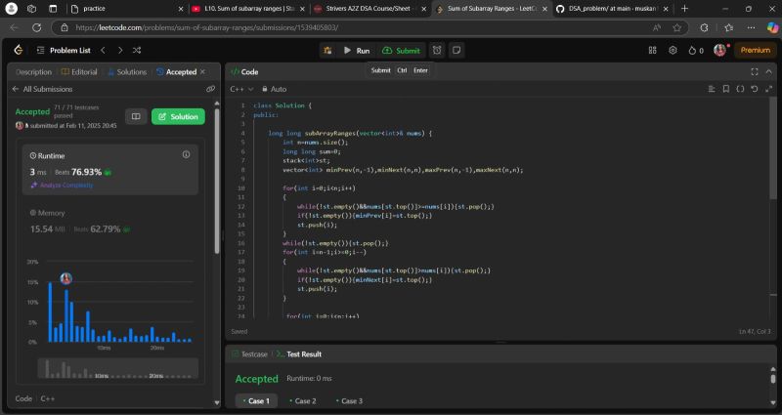
Task: Submit the solution
Action: tap(401, 51)
